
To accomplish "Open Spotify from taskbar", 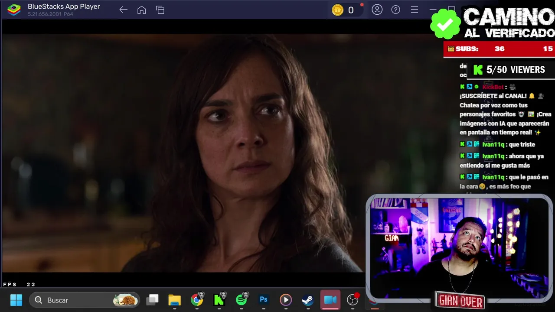I will [242, 300].
